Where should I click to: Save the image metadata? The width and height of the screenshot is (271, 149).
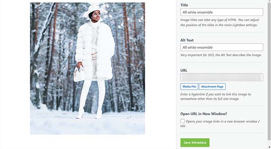pyautogui.click(x=195, y=143)
